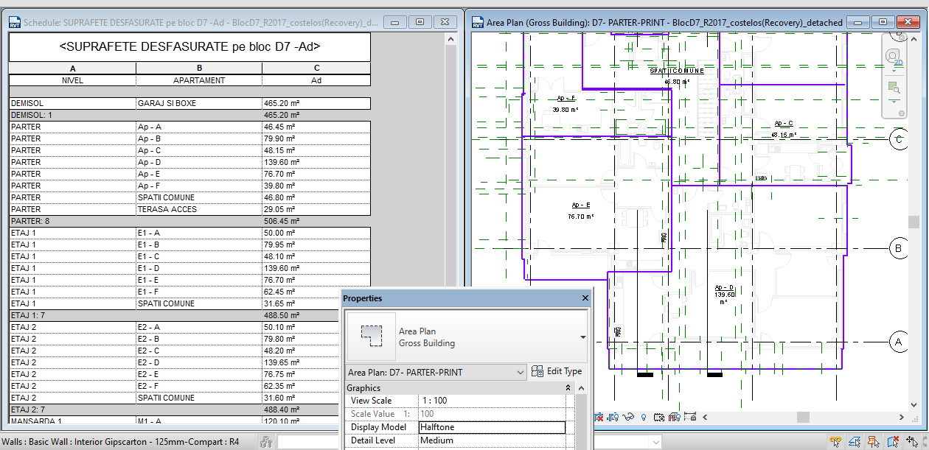Click the Schedule window Revit icon

click(15, 23)
